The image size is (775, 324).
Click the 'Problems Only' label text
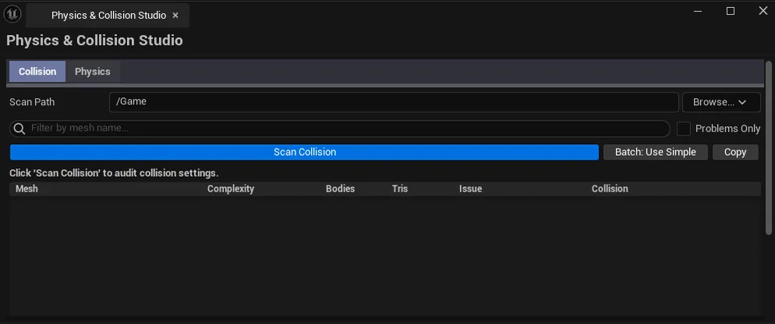(x=727, y=129)
